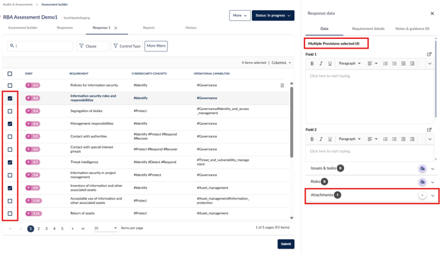Switch to Reports tab
440x254 pixels.
149,28
